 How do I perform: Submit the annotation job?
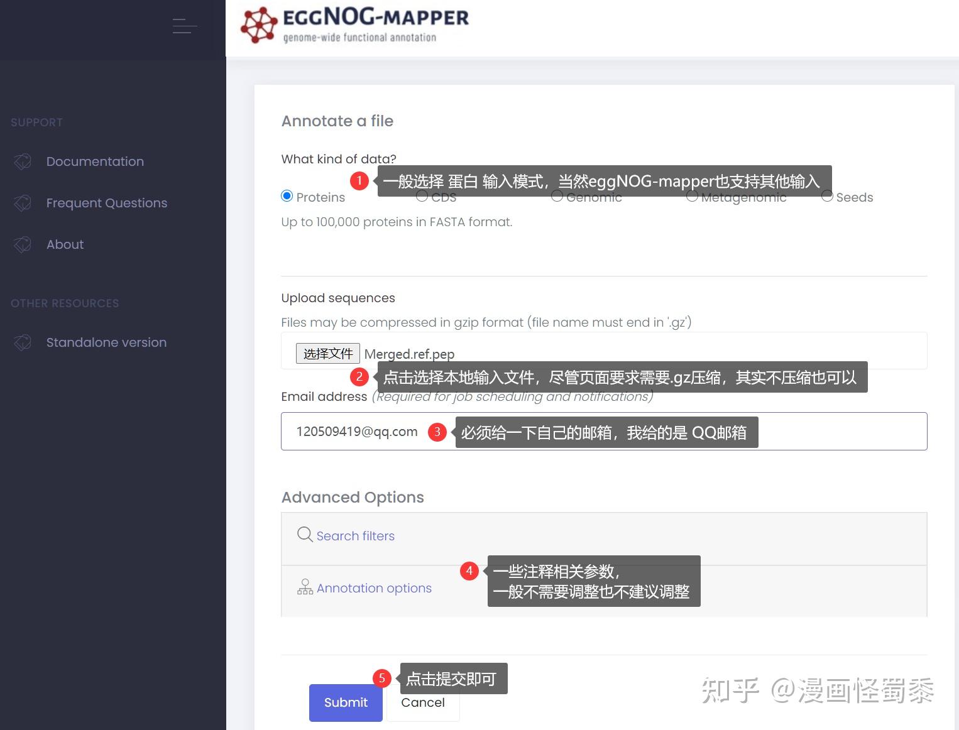[345, 702]
